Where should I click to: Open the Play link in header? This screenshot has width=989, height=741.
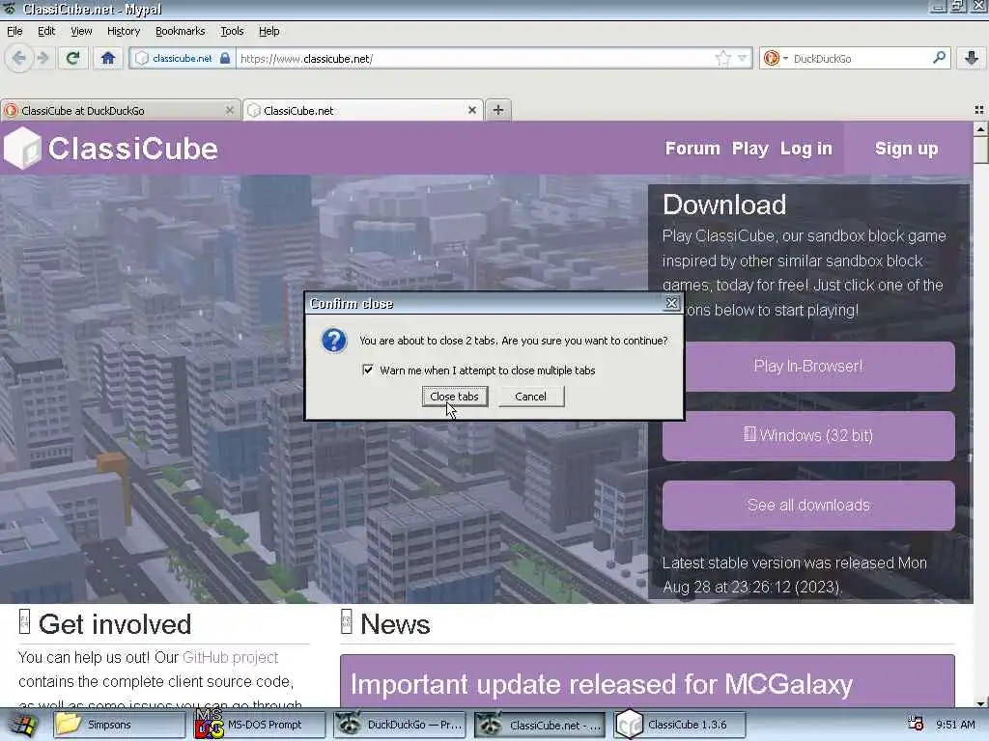coord(749,149)
